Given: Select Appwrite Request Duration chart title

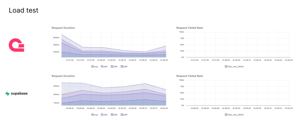Looking at the screenshot, I should 63,28.
